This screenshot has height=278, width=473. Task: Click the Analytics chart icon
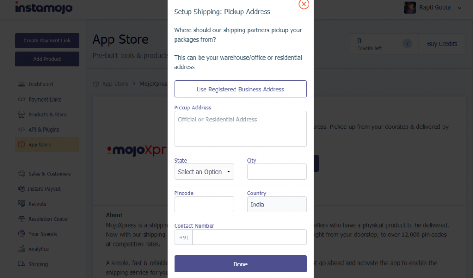[21, 249]
